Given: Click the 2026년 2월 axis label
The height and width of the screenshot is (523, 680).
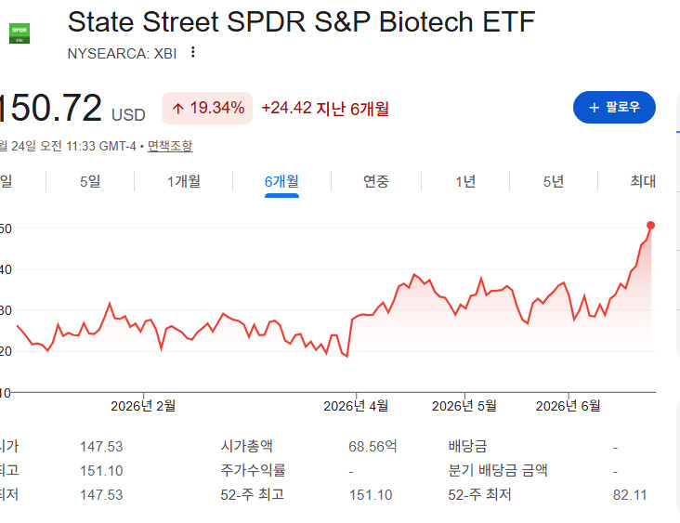Looking at the screenshot, I should [143, 406].
